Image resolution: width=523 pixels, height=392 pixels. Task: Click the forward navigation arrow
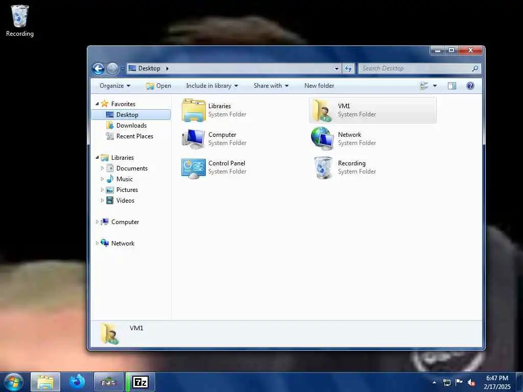click(112, 69)
